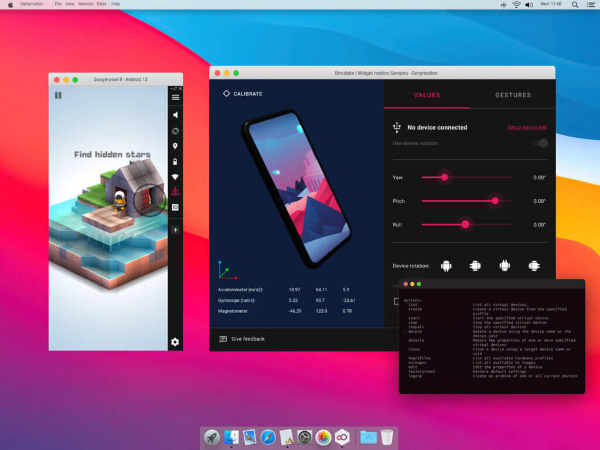This screenshot has height=450, width=600.
Task: Click the Roll slider handle
Action: (465, 224)
